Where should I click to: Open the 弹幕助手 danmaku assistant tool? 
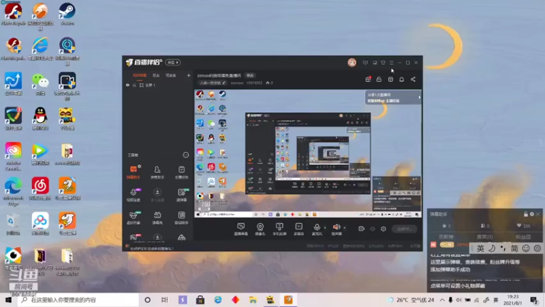point(134,172)
